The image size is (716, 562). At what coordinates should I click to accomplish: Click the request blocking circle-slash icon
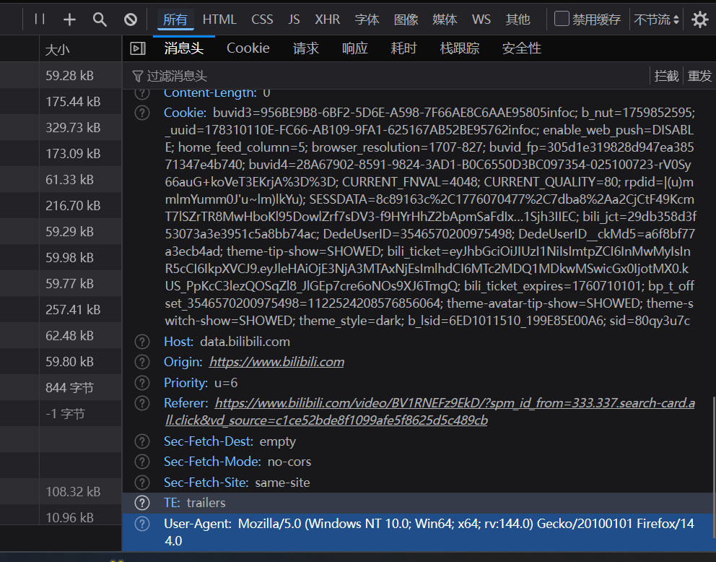(x=130, y=20)
